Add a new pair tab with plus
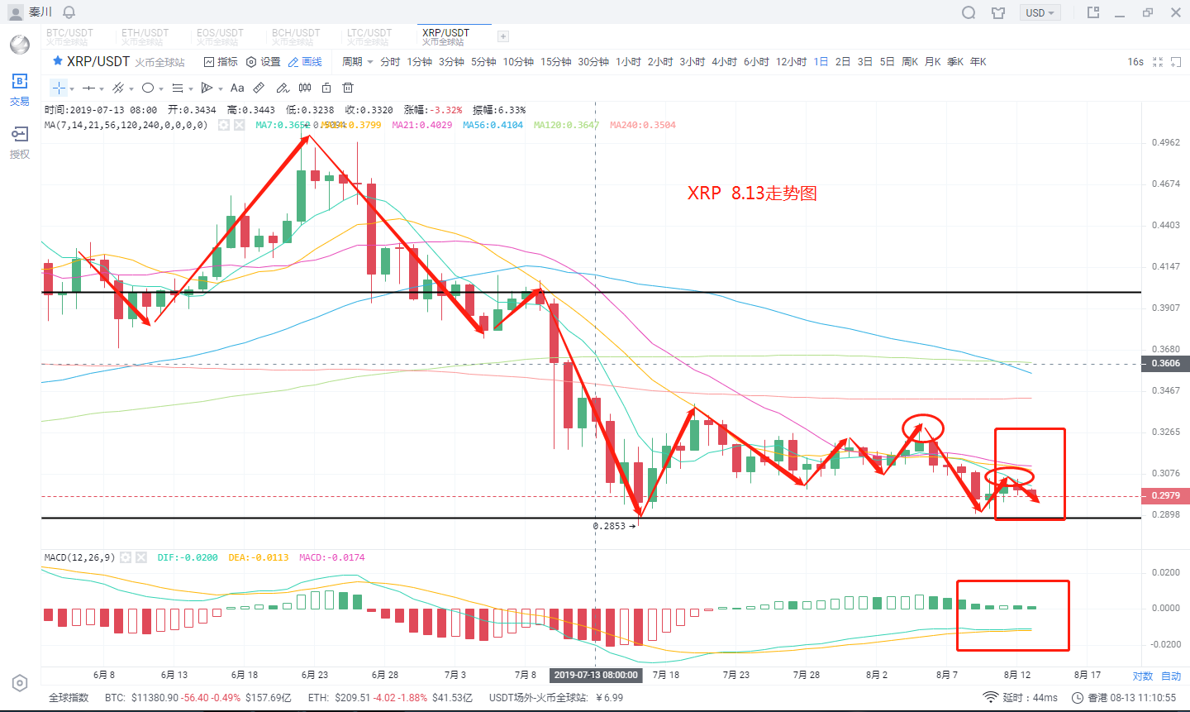1190x712 pixels. point(503,36)
